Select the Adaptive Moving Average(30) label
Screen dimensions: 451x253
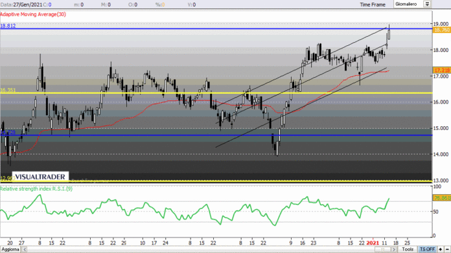[33, 14]
